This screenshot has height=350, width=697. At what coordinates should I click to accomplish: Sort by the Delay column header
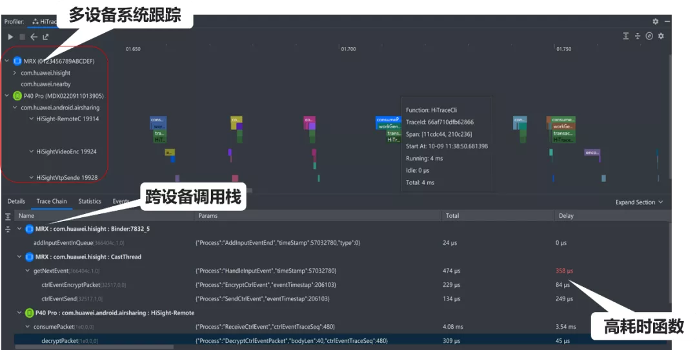[x=612, y=215]
